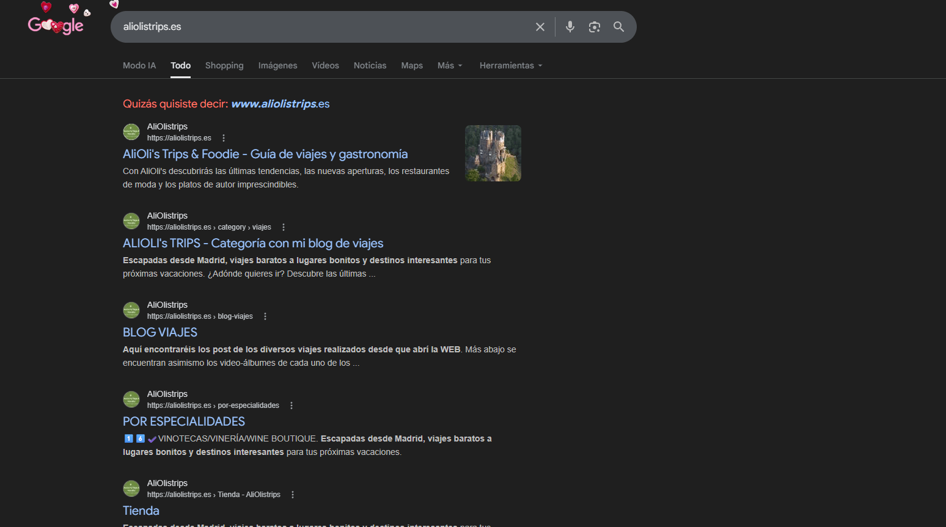Switch to the Shopping tab
The width and height of the screenshot is (946, 527).
point(224,65)
